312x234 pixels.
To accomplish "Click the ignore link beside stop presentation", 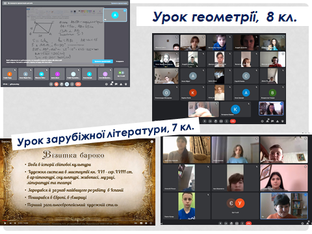I will pyautogui.click(x=120, y=61).
